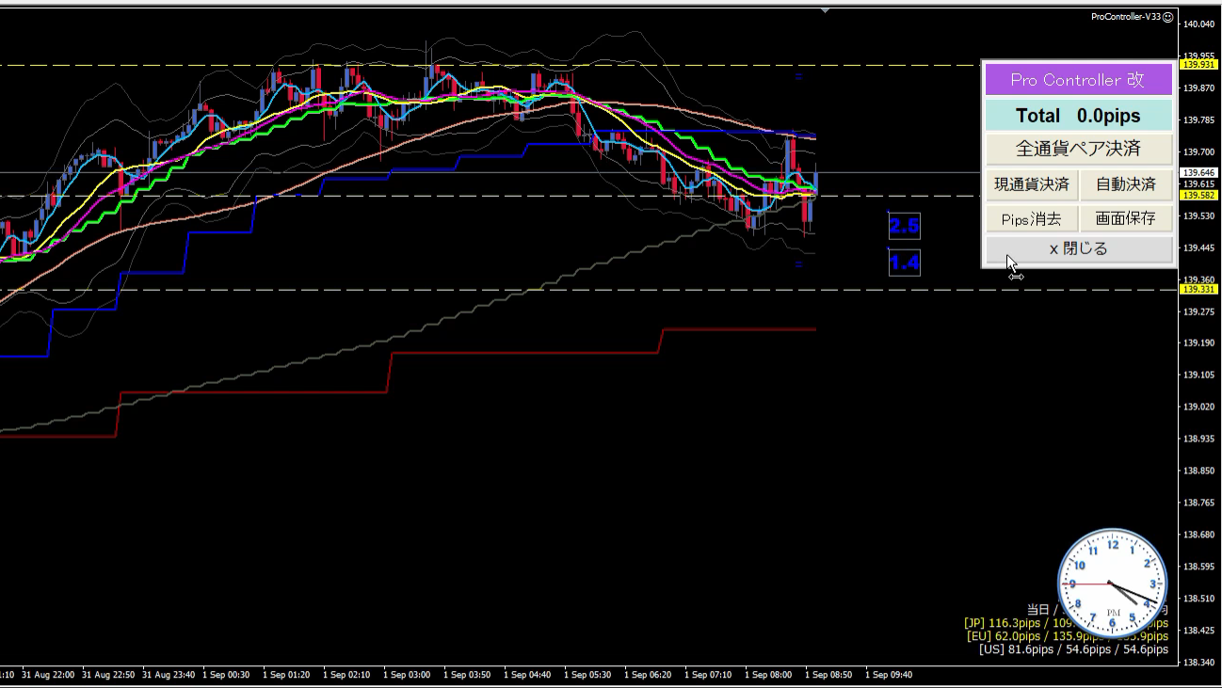1222x688 pixels.
Task: Select the blue 2.5 pips label
Action: (904, 226)
